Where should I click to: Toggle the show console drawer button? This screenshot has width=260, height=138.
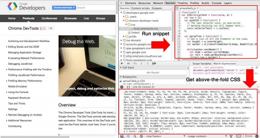pos(128,136)
